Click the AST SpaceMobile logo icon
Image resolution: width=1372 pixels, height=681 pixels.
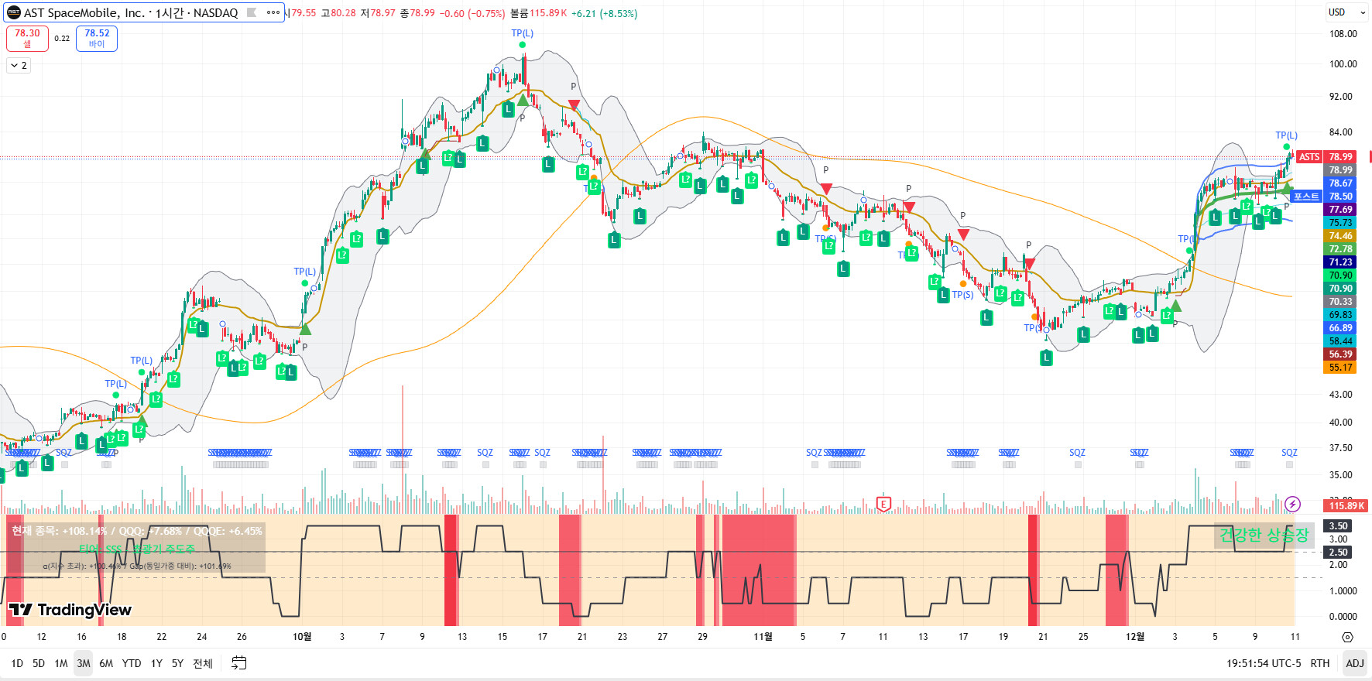pos(14,12)
